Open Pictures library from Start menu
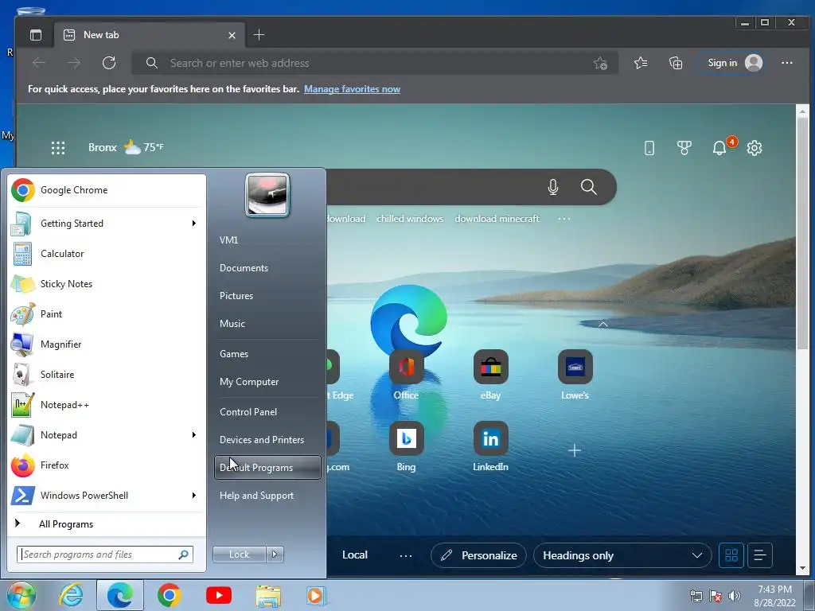The width and height of the screenshot is (815, 611). pos(267,296)
